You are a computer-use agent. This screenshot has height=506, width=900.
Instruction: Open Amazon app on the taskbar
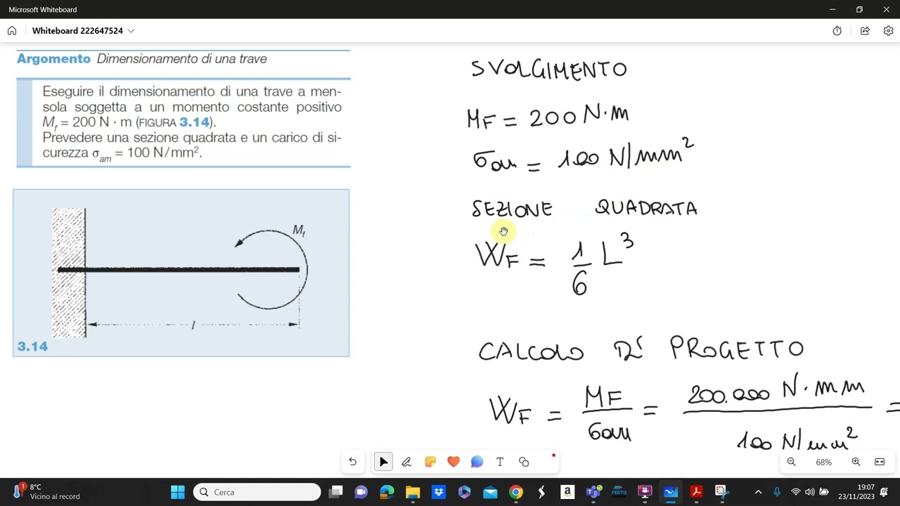(567, 492)
